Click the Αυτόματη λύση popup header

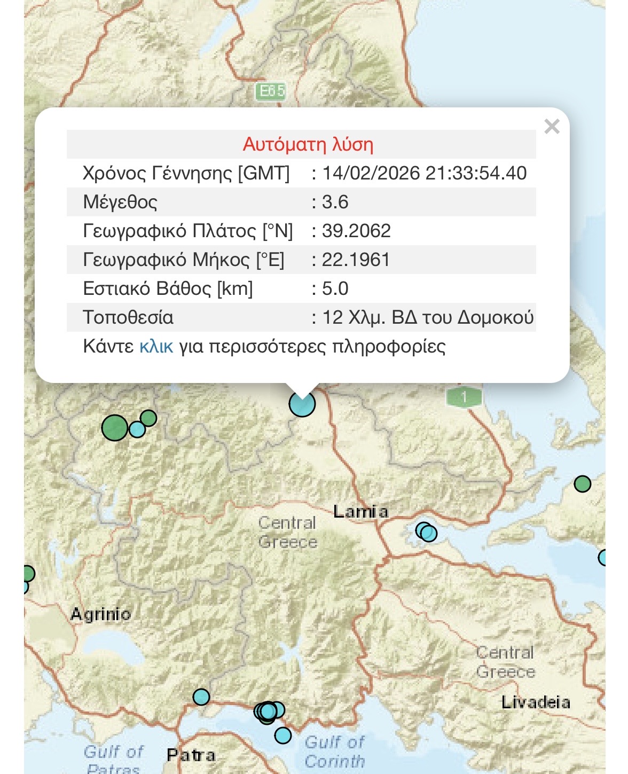click(x=308, y=144)
